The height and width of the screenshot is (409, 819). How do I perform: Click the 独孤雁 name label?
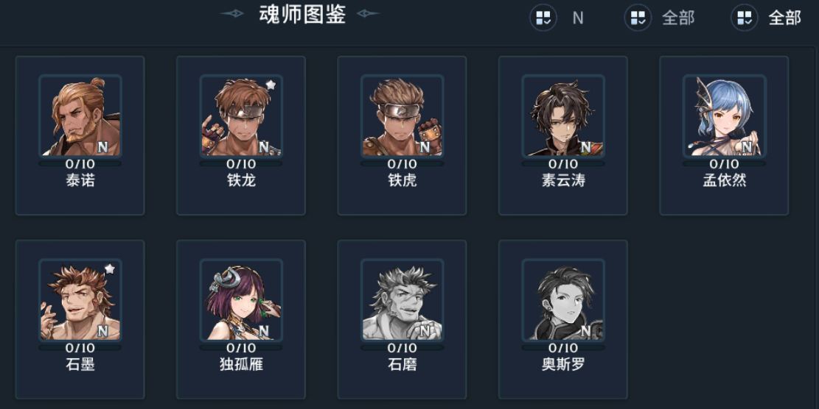click(x=241, y=364)
